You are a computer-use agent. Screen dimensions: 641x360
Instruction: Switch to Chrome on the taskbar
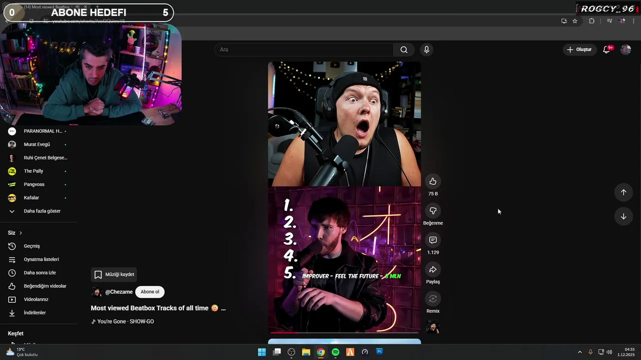click(320, 352)
